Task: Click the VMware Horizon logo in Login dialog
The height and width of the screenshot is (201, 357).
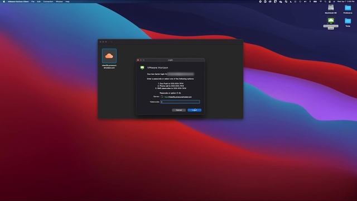Action: click(x=142, y=68)
